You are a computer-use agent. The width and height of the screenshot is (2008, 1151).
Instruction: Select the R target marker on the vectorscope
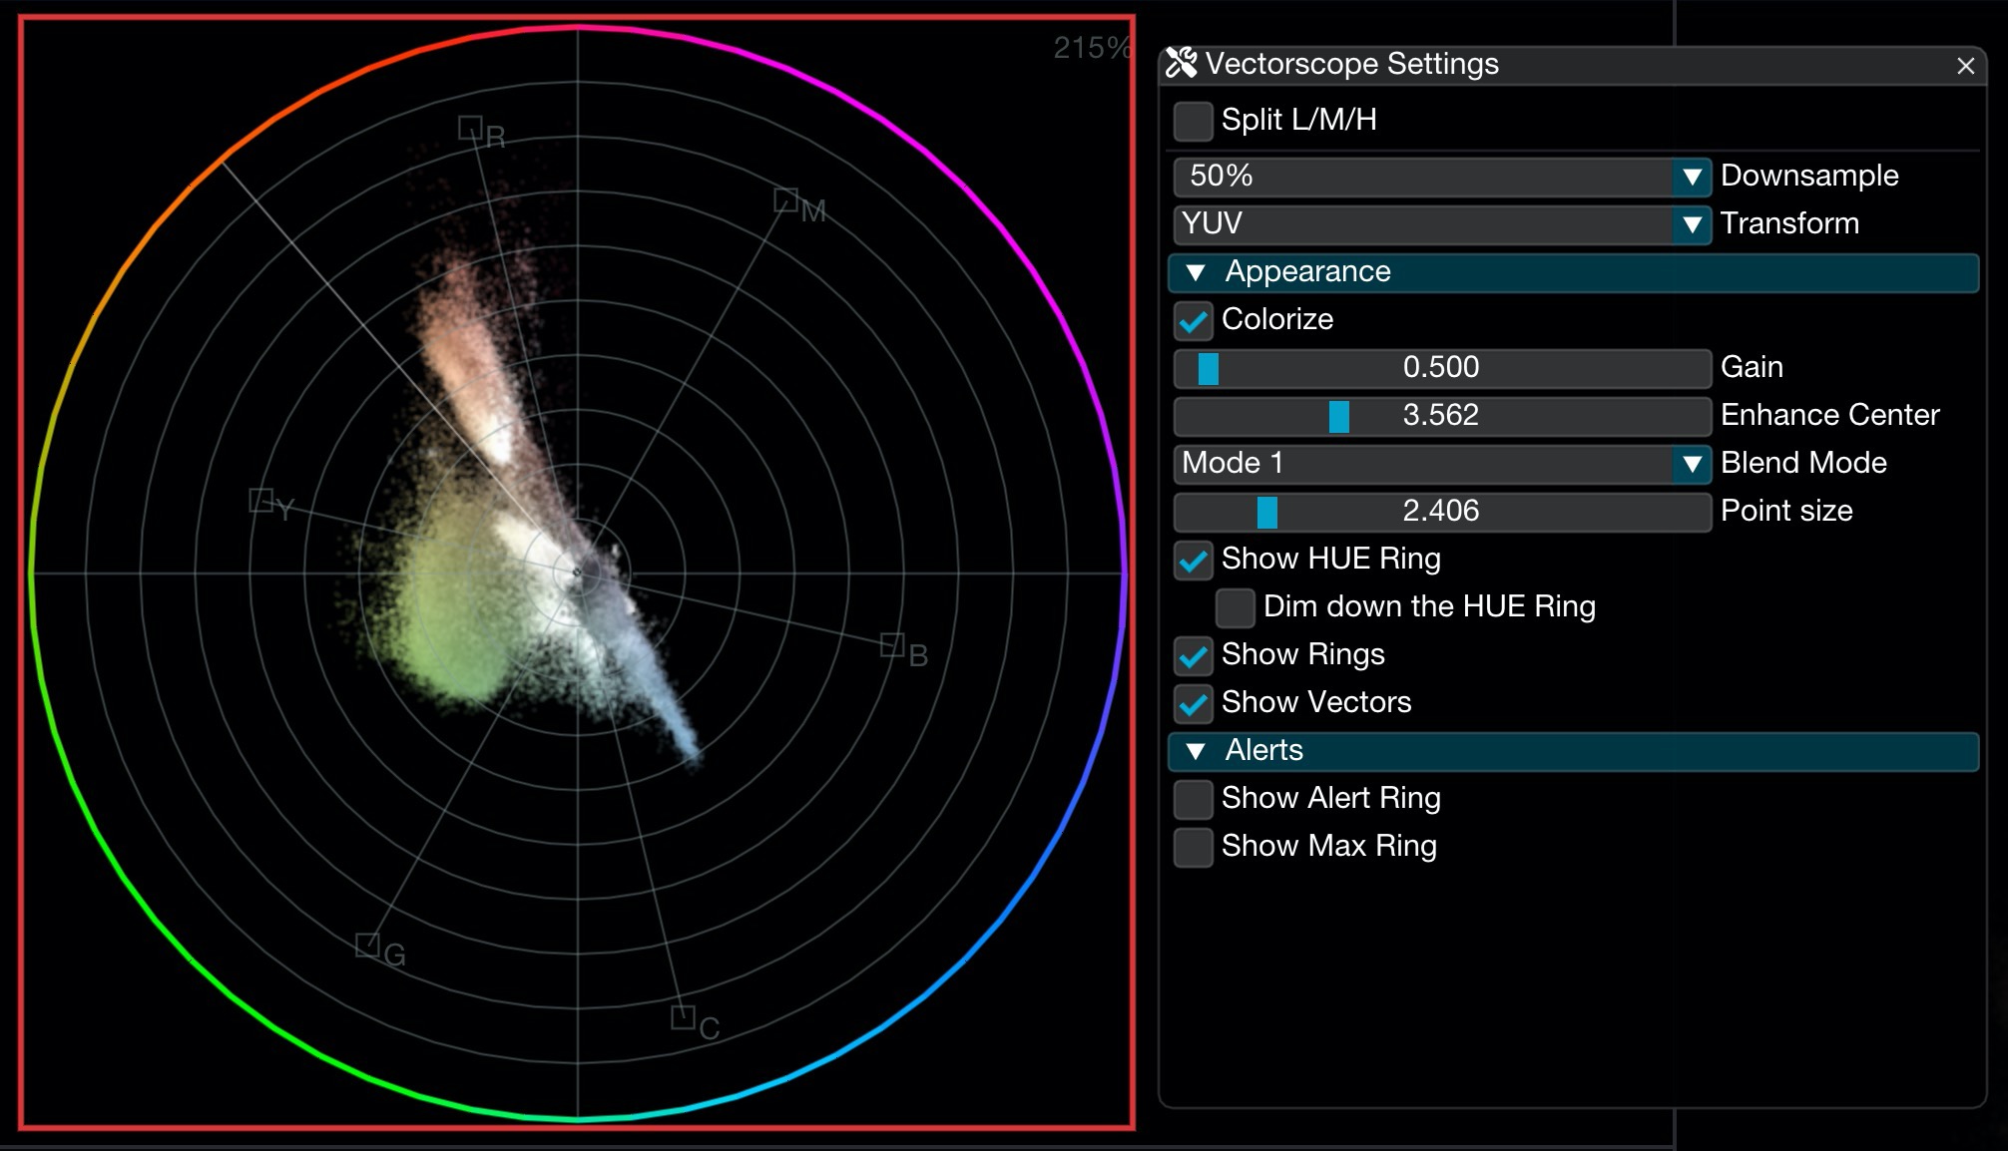click(x=472, y=129)
